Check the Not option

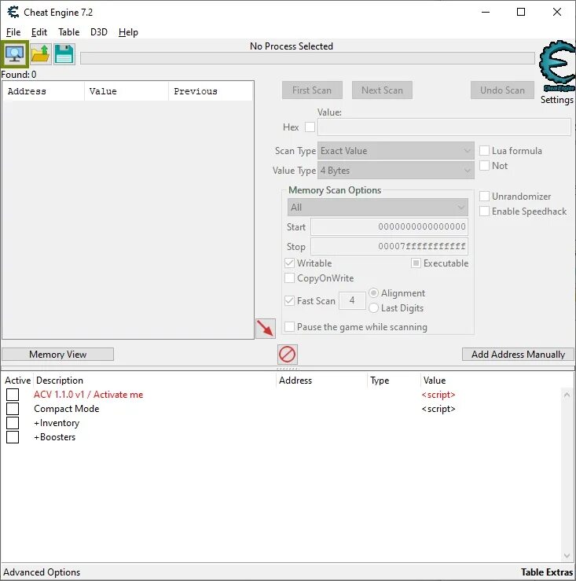(x=484, y=166)
